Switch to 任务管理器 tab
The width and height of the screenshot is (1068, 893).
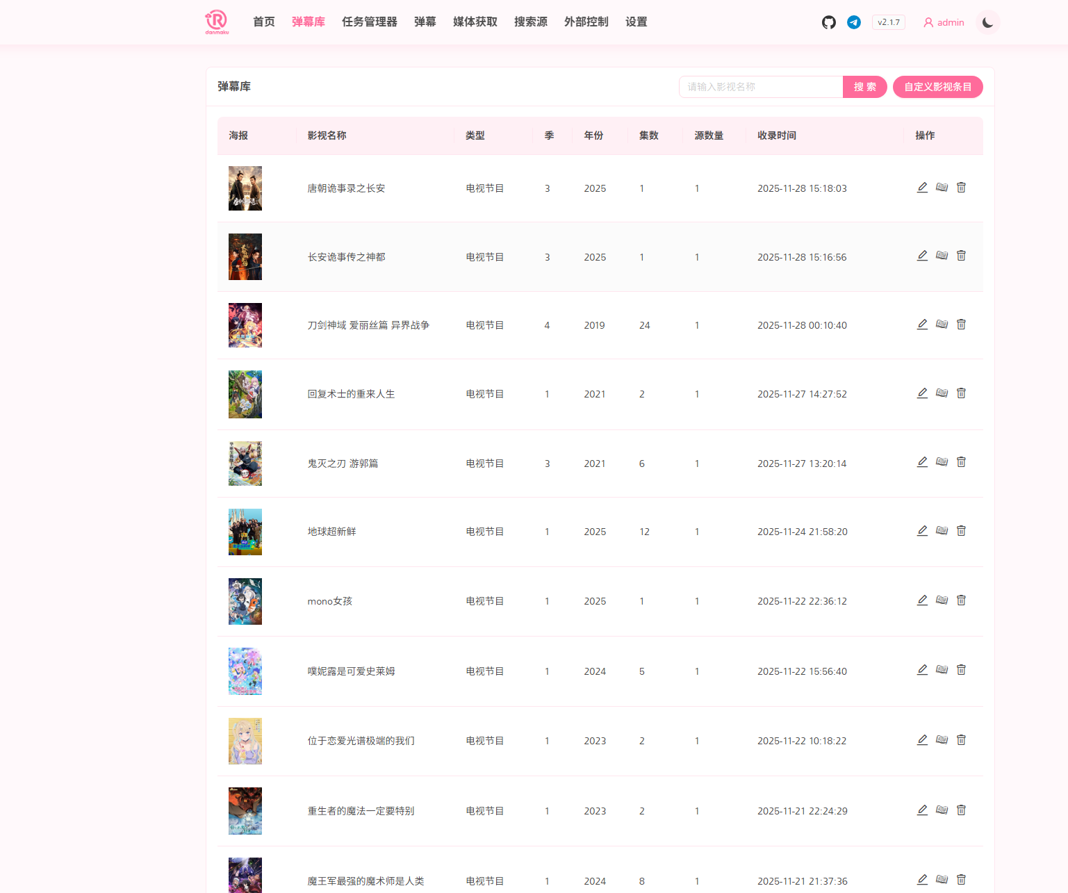(369, 22)
